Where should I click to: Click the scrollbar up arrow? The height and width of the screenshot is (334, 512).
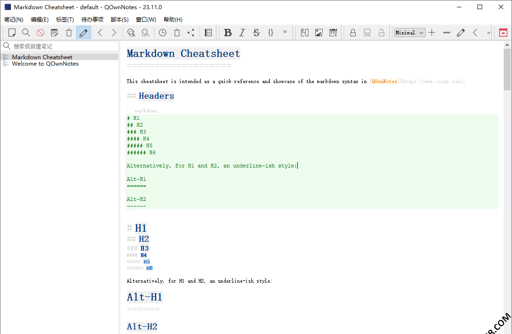pos(507,45)
